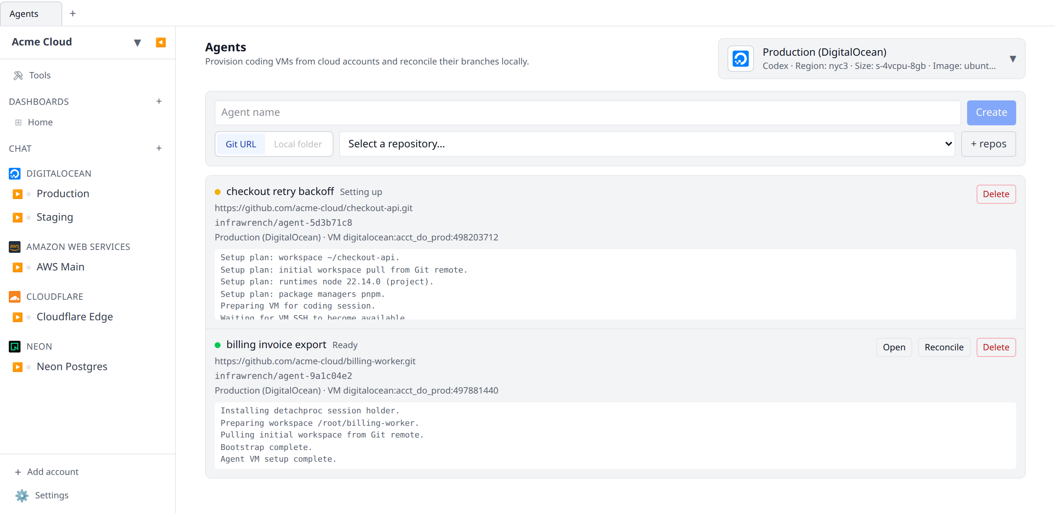This screenshot has height=513, width=1055.
Task: Click the Setting up status label
Action: 361,192
